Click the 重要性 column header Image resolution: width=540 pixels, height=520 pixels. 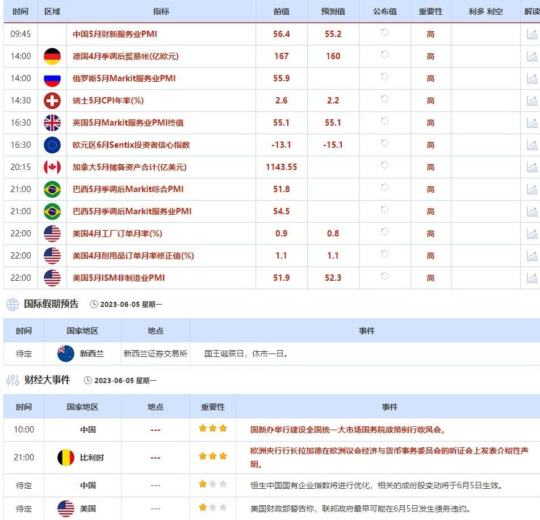click(430, 12)
